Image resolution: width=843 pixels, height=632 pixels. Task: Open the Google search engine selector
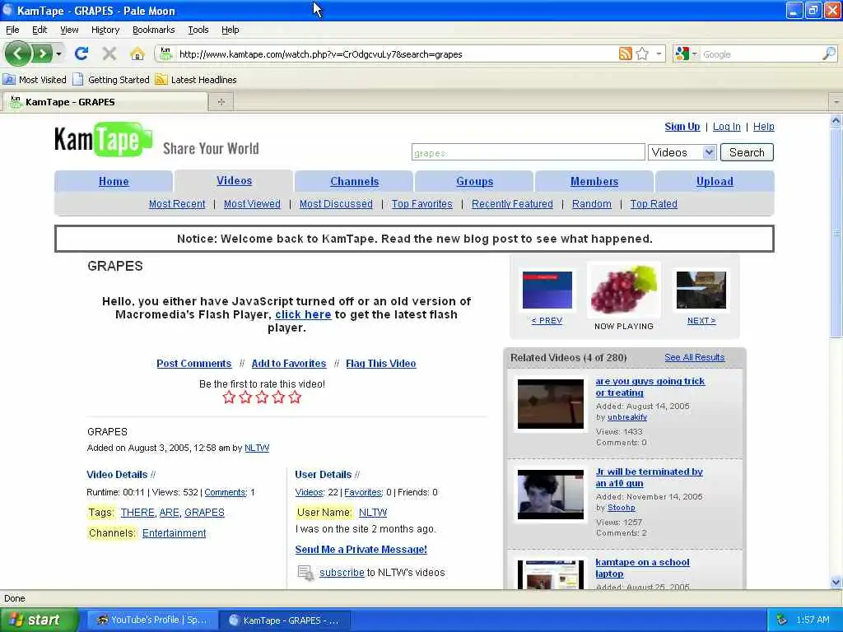686,53
